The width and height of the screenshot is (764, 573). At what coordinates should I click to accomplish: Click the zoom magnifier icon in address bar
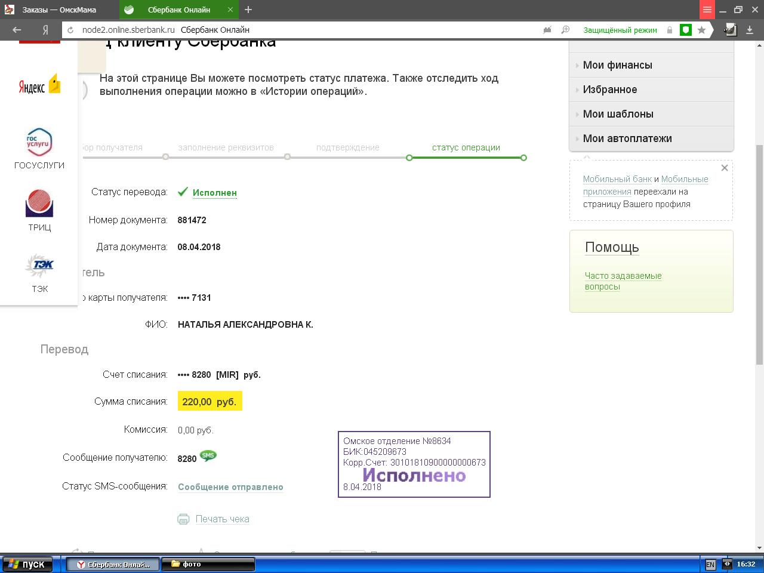tap(565, 30)
